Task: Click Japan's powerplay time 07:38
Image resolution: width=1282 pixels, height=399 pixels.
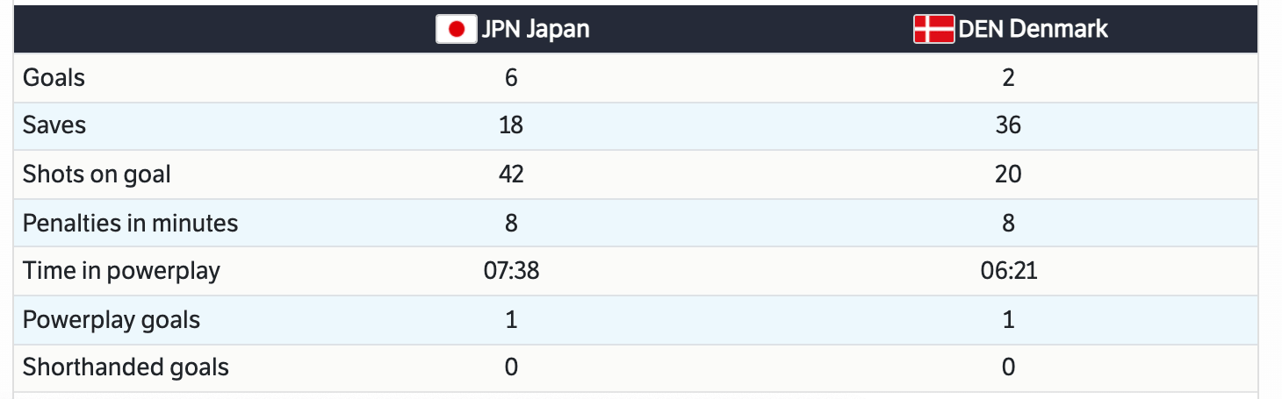Action: 511,271
